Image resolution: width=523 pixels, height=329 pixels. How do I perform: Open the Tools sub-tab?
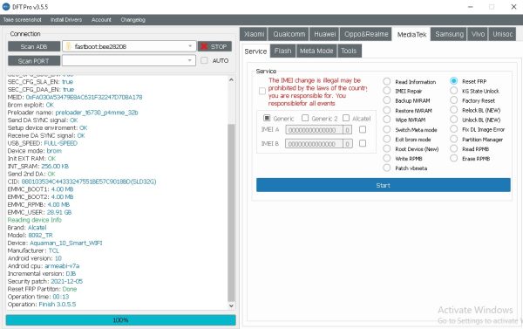[x=349, y=51]
